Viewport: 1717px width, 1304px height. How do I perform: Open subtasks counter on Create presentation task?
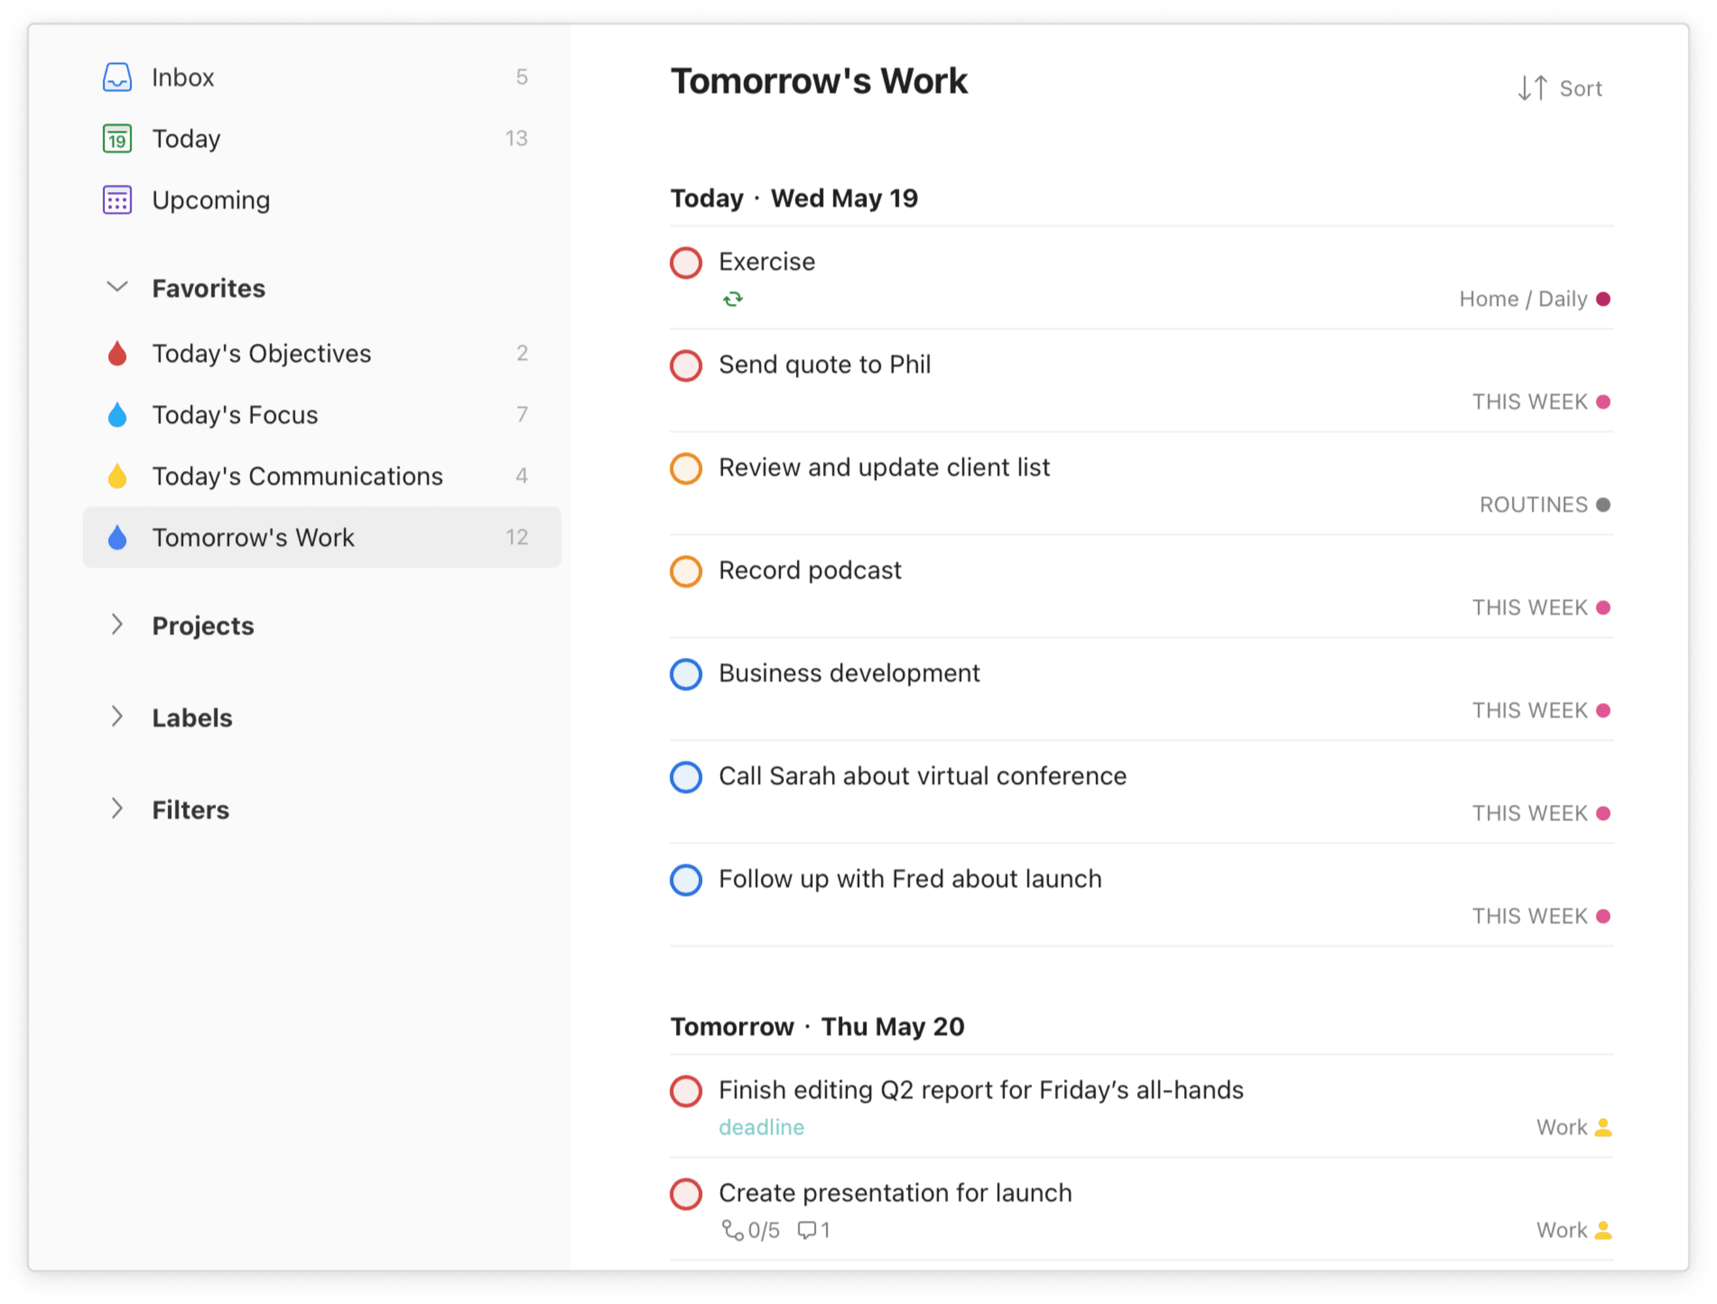coord(750,1230)
